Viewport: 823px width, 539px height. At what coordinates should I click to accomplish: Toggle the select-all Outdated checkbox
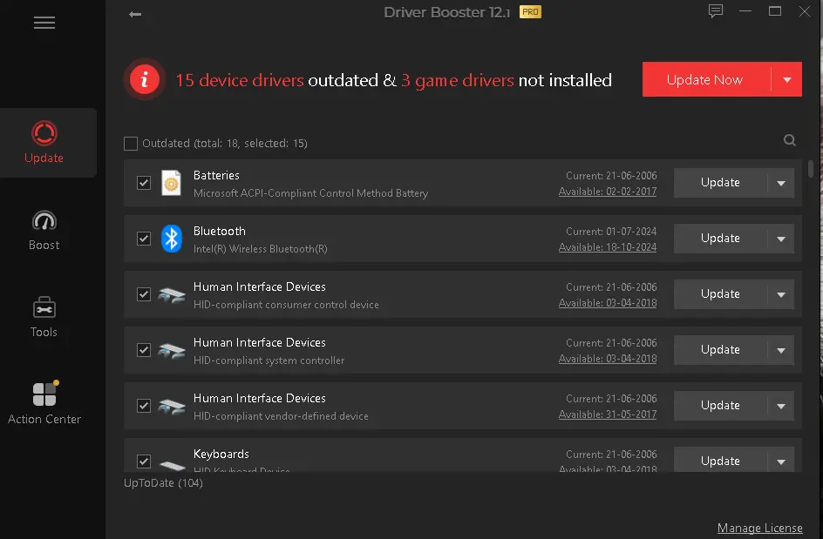[131, 144]
